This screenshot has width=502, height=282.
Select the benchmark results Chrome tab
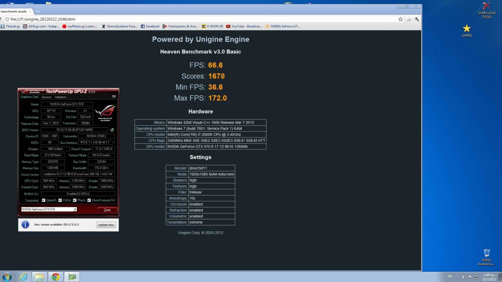pyautogui.click(x=15, y=11)
